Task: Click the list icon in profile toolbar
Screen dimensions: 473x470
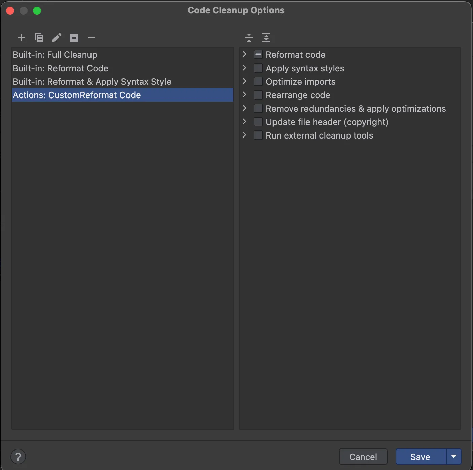Action: pos(74,38)
